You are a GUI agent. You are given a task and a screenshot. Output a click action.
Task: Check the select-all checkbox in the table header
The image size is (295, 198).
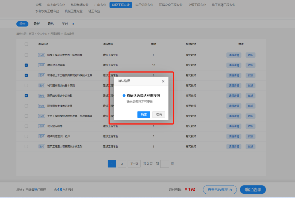pos(26,44)
